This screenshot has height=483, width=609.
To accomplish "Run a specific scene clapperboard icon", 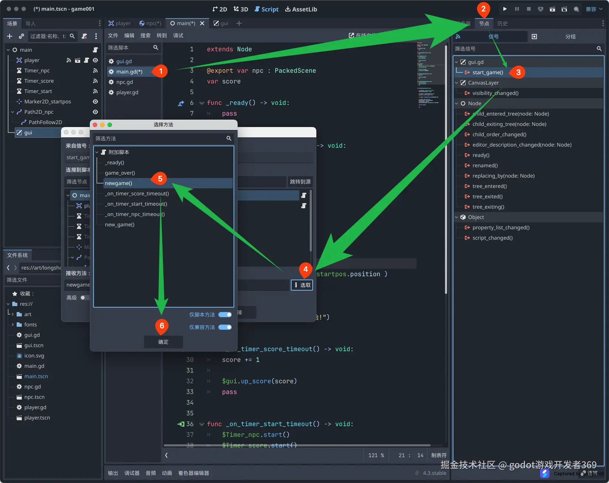I will [x=564, y=9].
